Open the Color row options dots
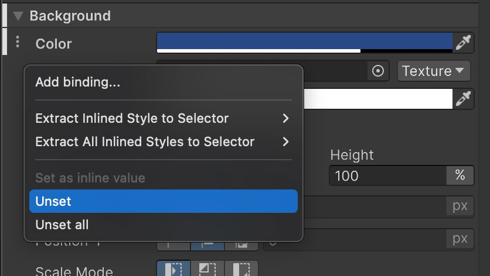Screen dimensions: 490x276 pos(18,42)
